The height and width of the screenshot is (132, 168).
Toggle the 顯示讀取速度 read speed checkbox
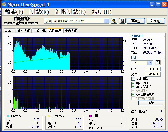[133, 94]
